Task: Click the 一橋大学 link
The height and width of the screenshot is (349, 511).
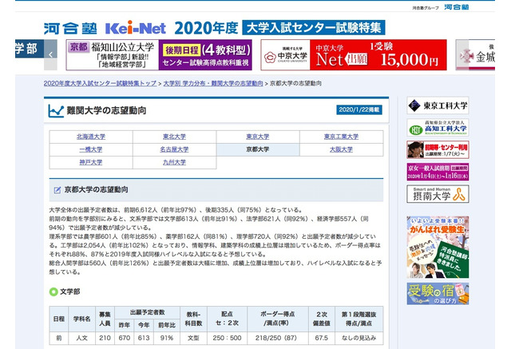Action: 90,149
